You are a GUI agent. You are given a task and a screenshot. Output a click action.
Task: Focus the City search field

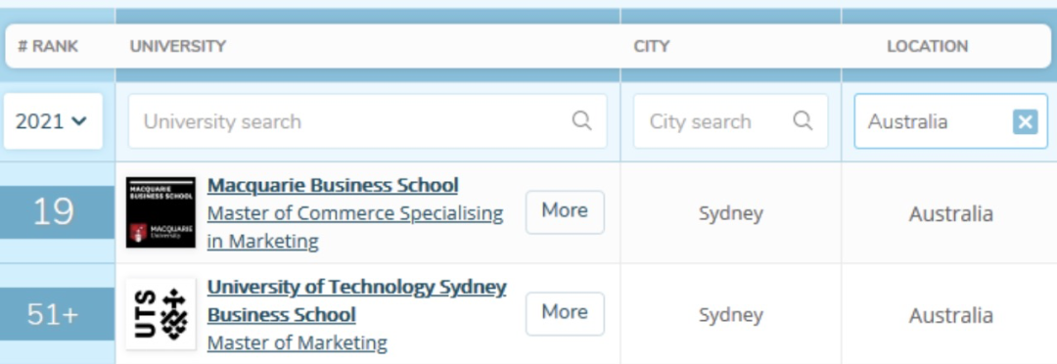click(731, 121)
